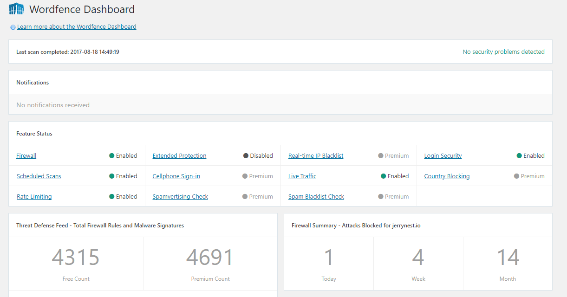Click Country Blocking's 'Premium' status text

533,176
